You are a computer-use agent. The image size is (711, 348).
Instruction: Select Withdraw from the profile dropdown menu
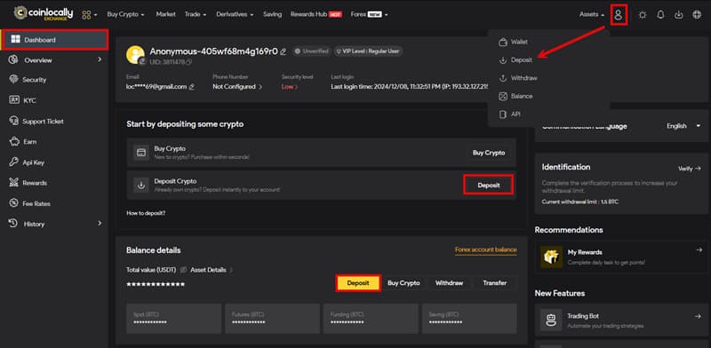point(517,78)
